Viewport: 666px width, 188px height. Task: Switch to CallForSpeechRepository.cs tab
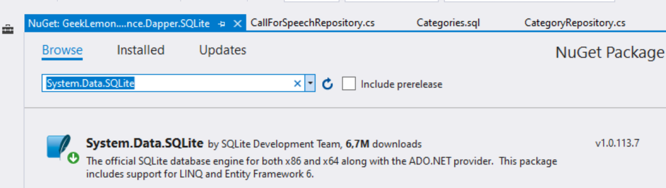[313, 23]
